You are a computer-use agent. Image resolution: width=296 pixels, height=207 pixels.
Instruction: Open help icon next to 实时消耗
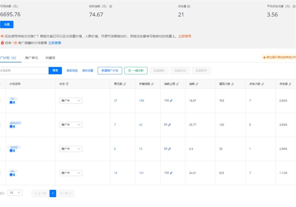click(x=111, y=6)
